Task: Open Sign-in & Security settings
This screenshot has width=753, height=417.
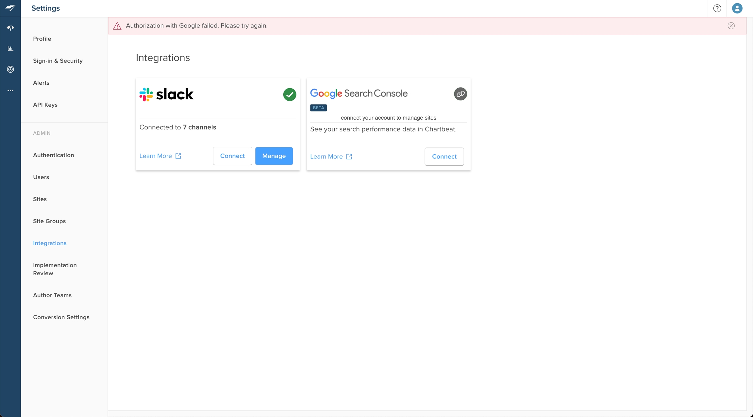Action: pyautogui.click(x=58, y=61)
